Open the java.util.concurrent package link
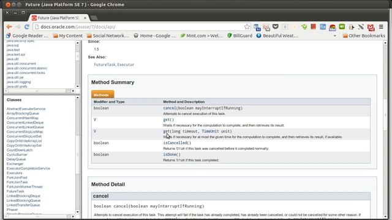 tap(21, 64)
